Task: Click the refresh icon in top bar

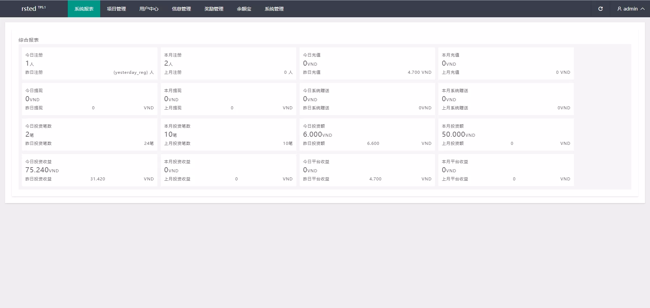Action: coord(600,9)
